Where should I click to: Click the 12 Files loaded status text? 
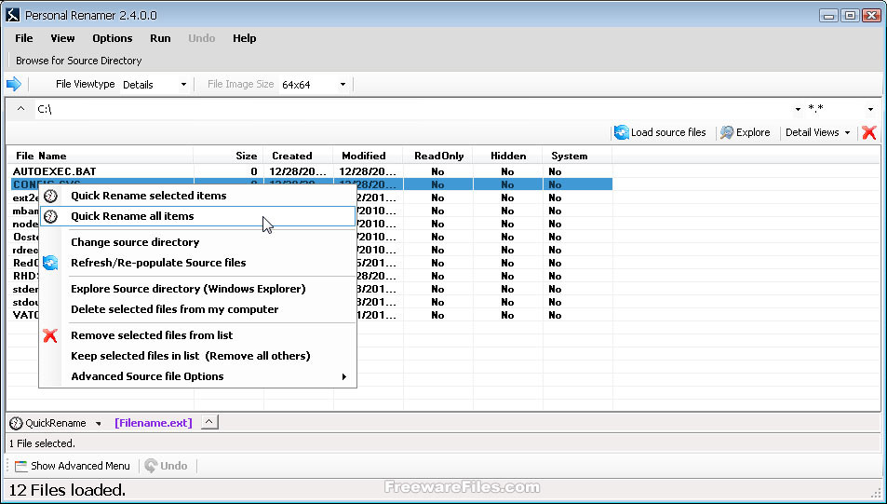click(67, 490)
